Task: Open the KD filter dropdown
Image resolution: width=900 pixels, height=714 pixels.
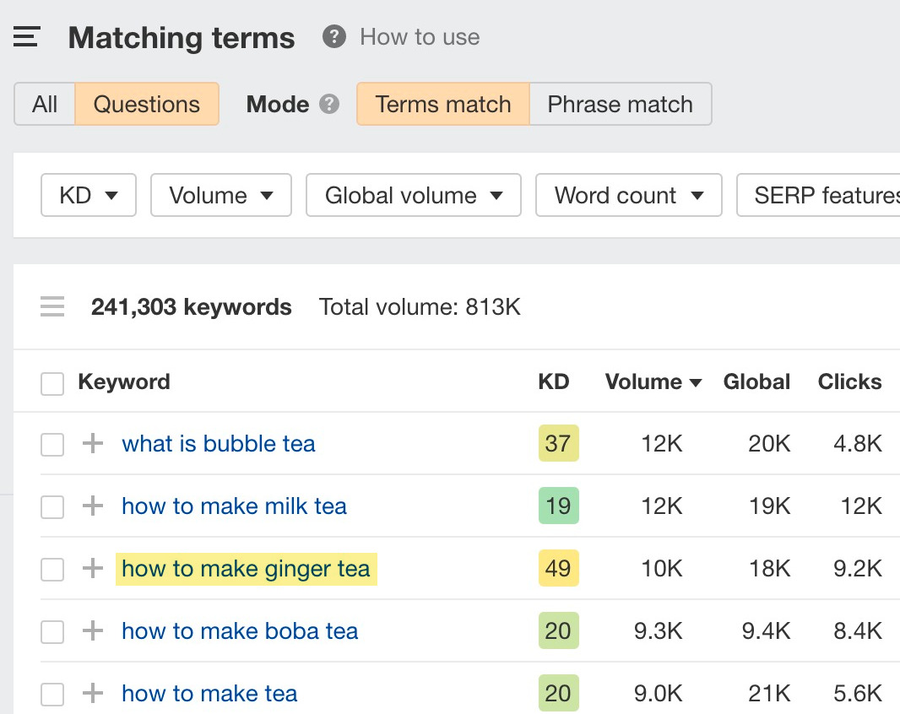Action: pos(88,196)
